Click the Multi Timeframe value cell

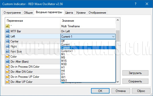88,26
